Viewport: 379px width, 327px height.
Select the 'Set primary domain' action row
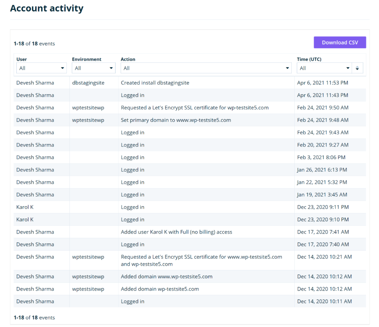pos(176,120)
